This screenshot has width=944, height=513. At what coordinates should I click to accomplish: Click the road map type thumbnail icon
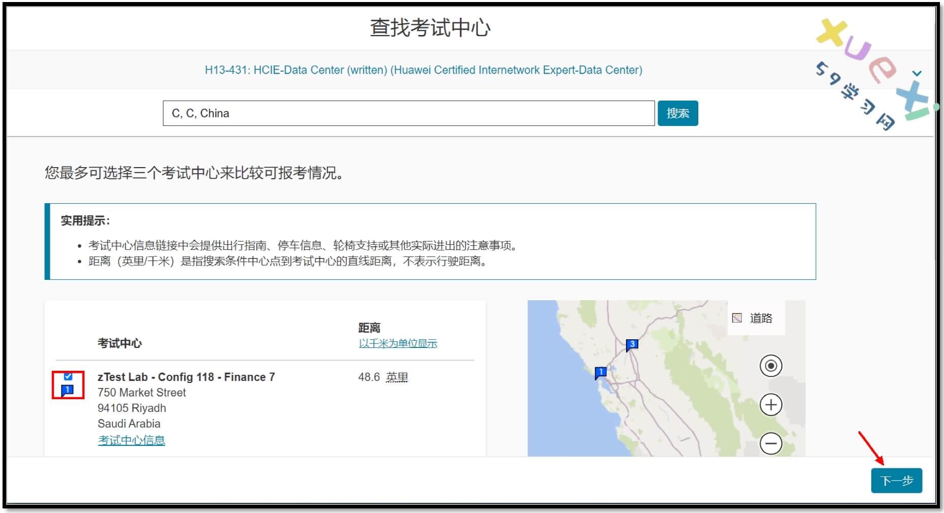click(736, 318)
